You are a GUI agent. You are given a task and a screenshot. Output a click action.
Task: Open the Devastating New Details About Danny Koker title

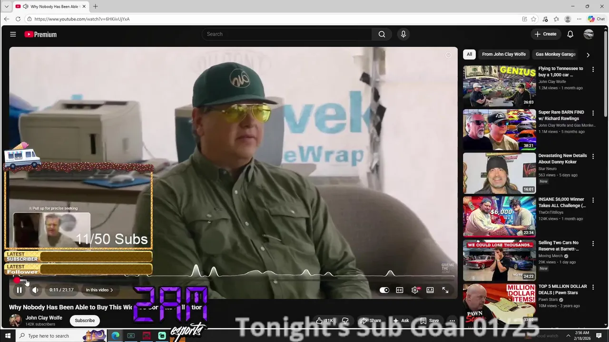click(562, 159)
